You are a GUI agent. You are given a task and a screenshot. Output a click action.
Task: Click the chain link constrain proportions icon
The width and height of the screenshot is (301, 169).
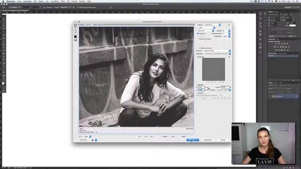tap(208, 89)
